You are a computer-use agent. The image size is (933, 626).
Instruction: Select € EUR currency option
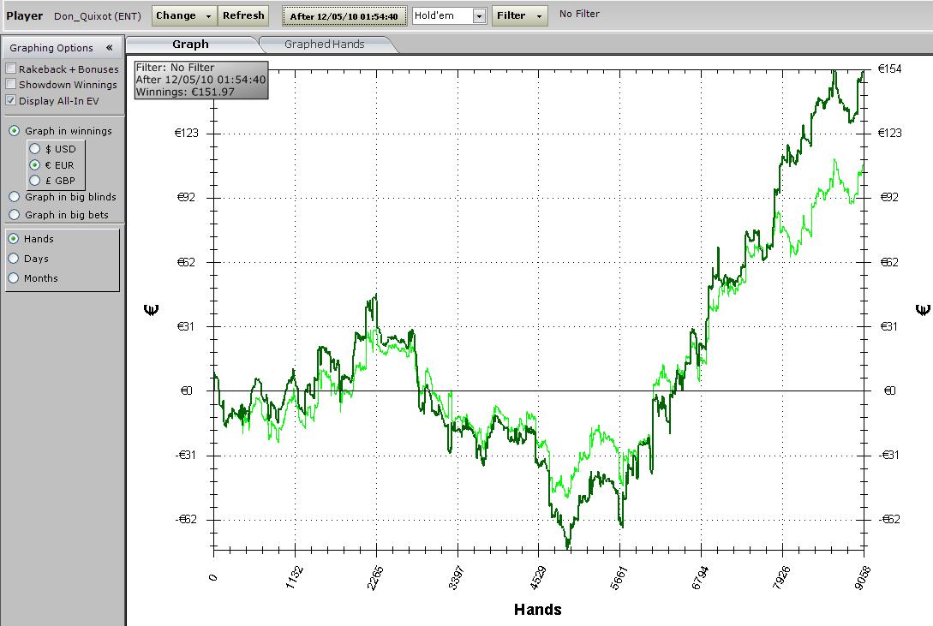[35, 165]
